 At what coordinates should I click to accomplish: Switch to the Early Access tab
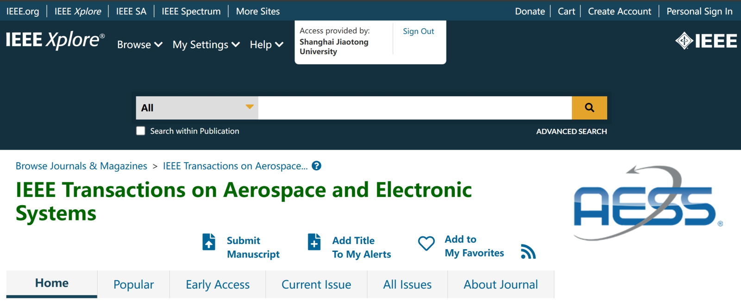(218, 284)
